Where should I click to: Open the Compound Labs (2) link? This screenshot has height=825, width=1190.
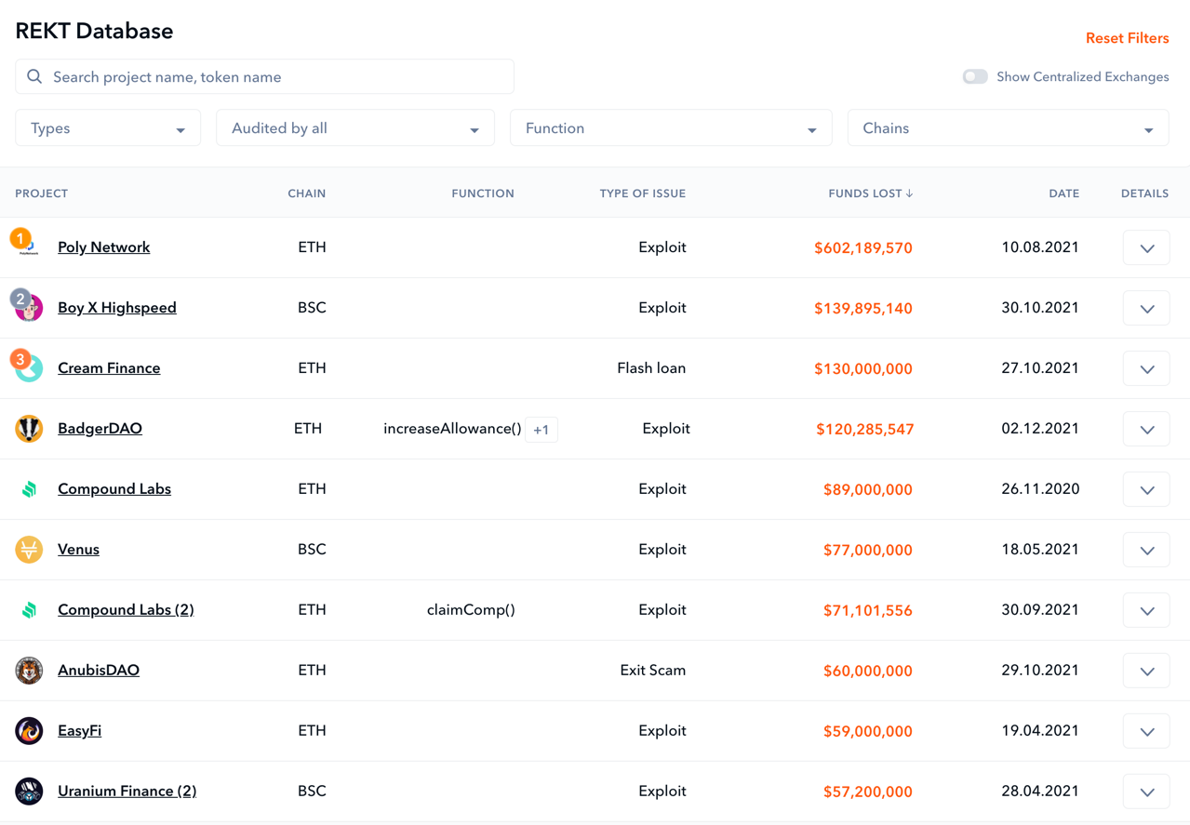(126, 610)
